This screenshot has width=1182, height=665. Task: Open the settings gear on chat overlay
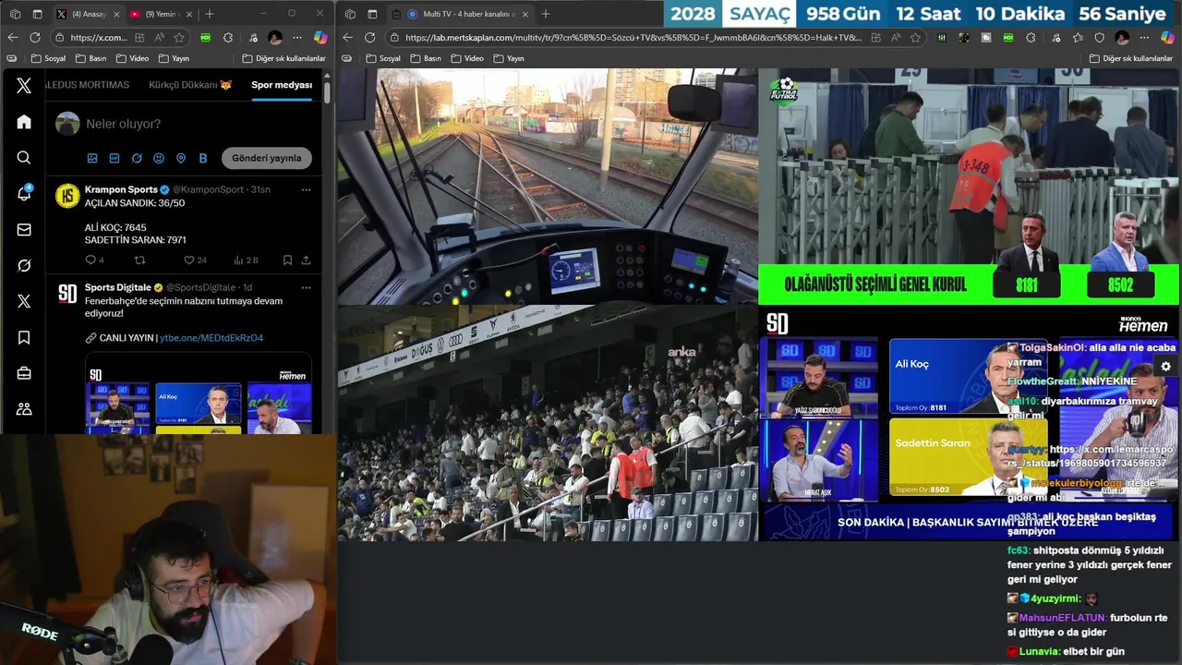[1165, 367]
